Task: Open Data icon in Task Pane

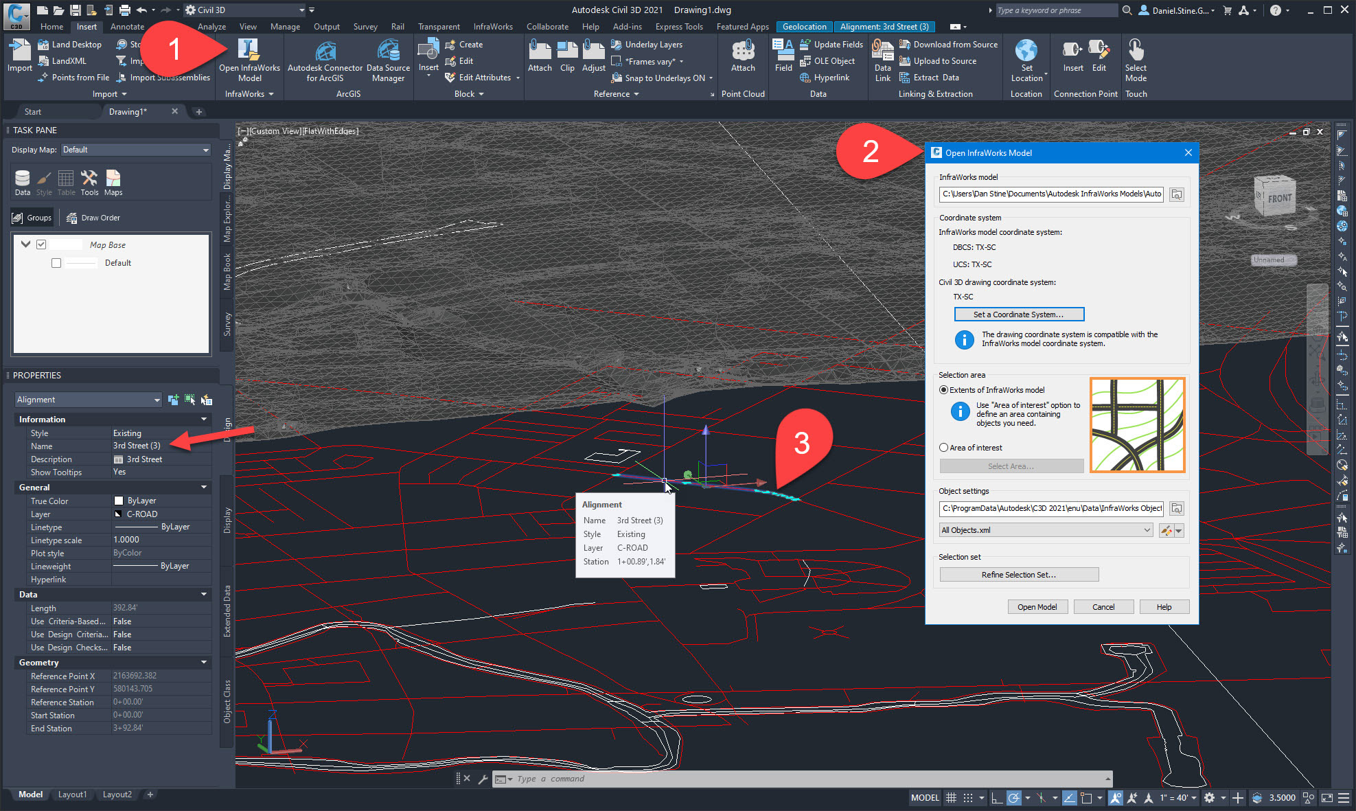Action: pos(23,183)
